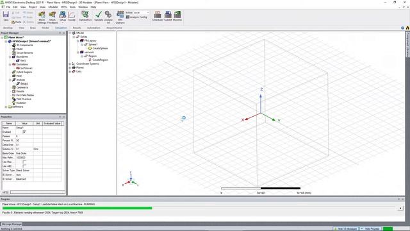The width and height of the screenshot is (410, 231).
Task: Switch to the Draw ribbon tab
Action: tap(33, 28)
